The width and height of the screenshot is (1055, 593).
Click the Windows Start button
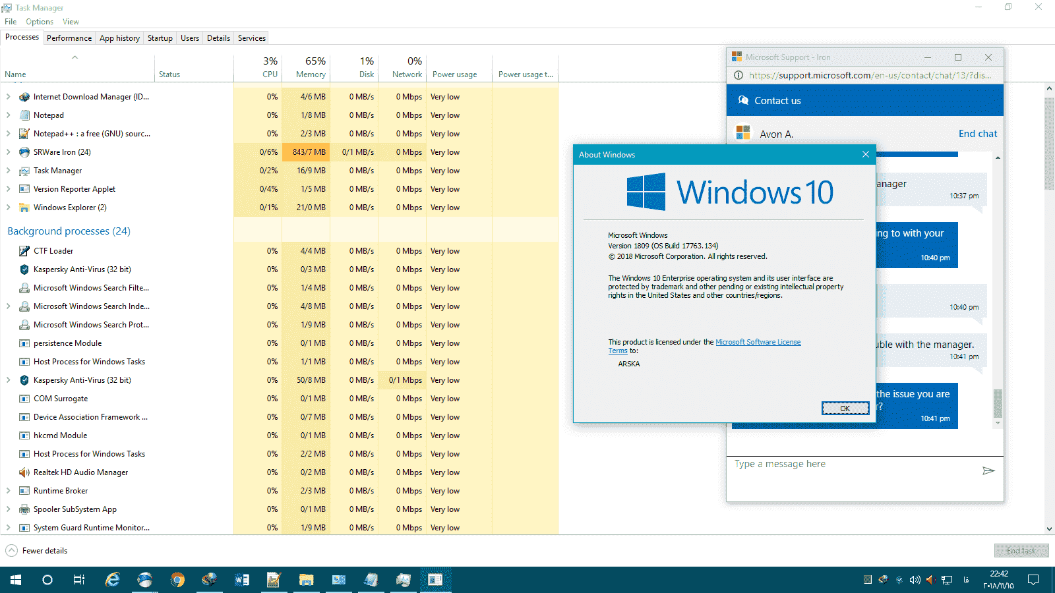[16, 580]
